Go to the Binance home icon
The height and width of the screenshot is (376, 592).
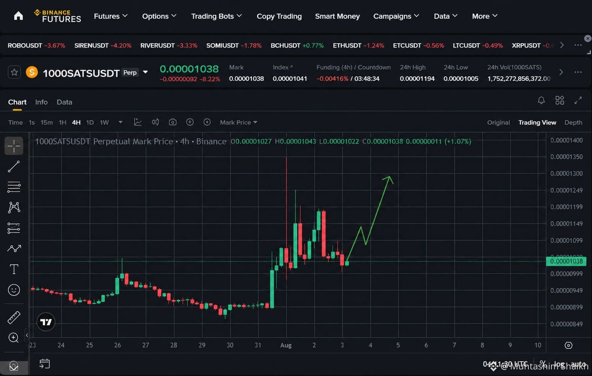tap(18, 16)
